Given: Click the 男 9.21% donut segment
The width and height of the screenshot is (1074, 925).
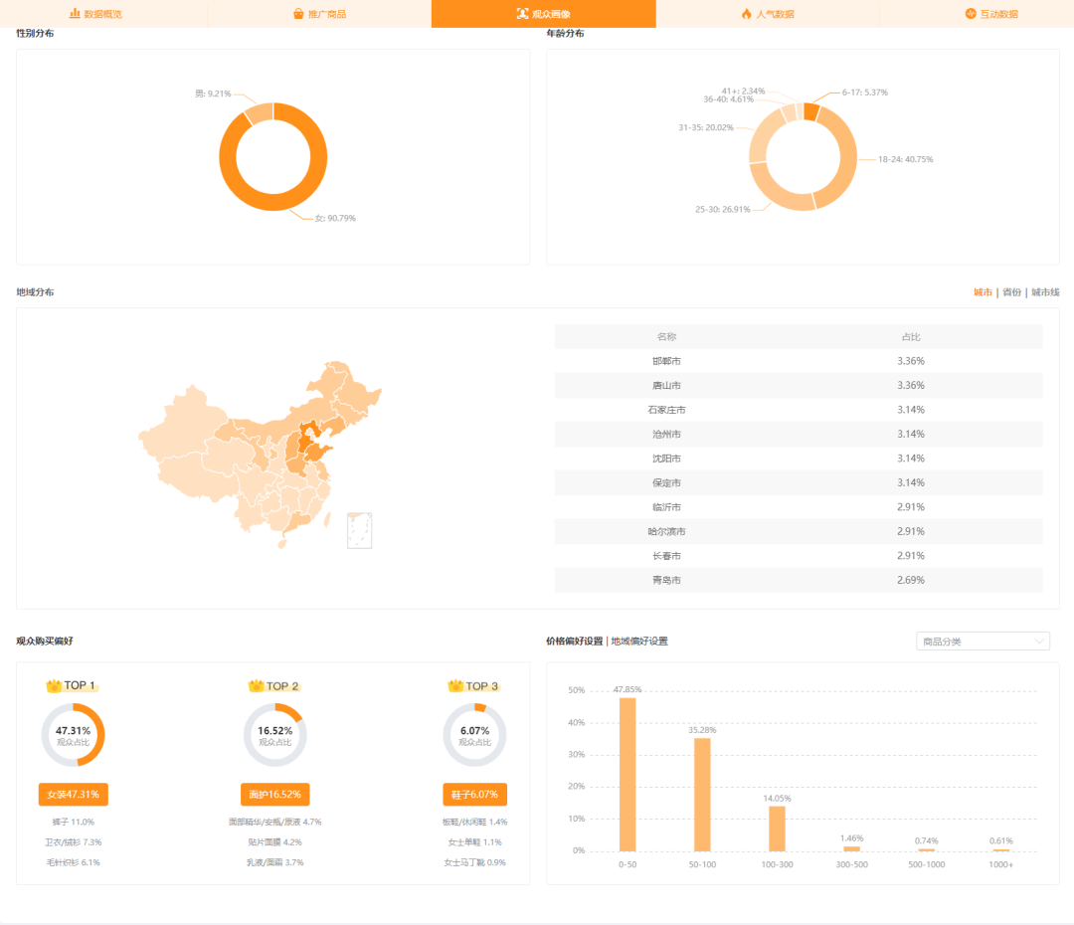Looking at the screenshot, I should 261,112.
